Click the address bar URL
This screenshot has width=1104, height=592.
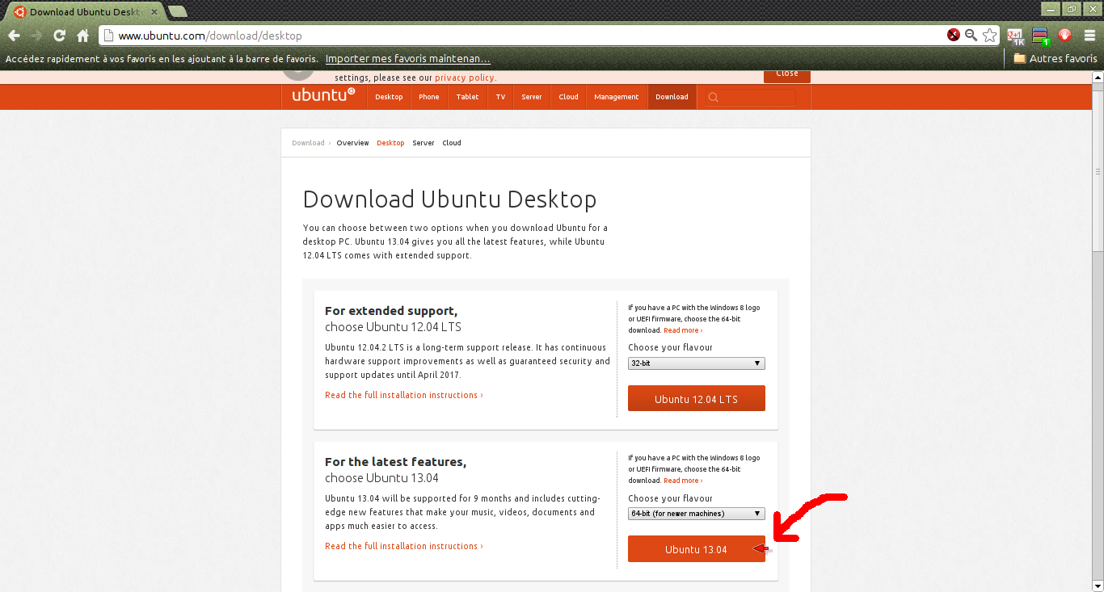[210, 36]
